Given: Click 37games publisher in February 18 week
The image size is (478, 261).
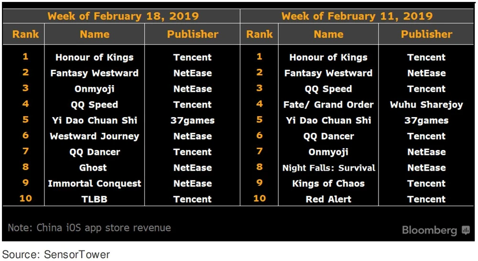Looking at the screenshot, I should click(193, 120).
